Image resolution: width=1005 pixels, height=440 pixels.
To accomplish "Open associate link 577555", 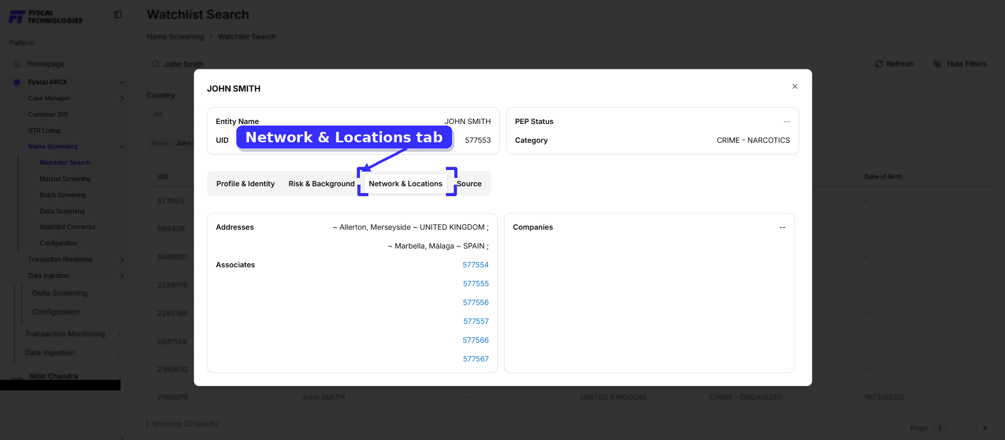I will [x=475, y=284].
